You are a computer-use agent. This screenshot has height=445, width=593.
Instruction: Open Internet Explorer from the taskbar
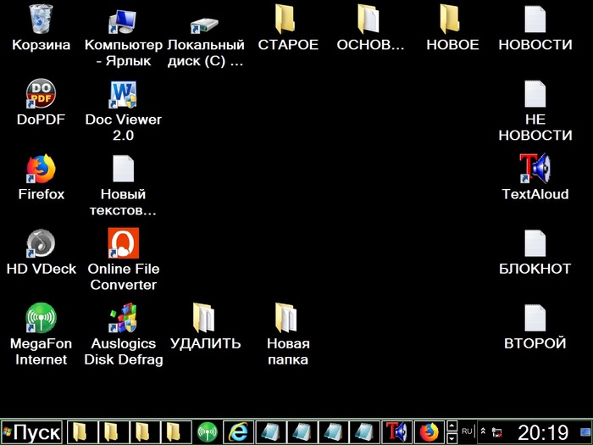(238, 432)
